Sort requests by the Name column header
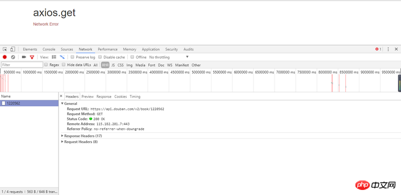This screenshot has height=195, width=401. click(29, 96)
